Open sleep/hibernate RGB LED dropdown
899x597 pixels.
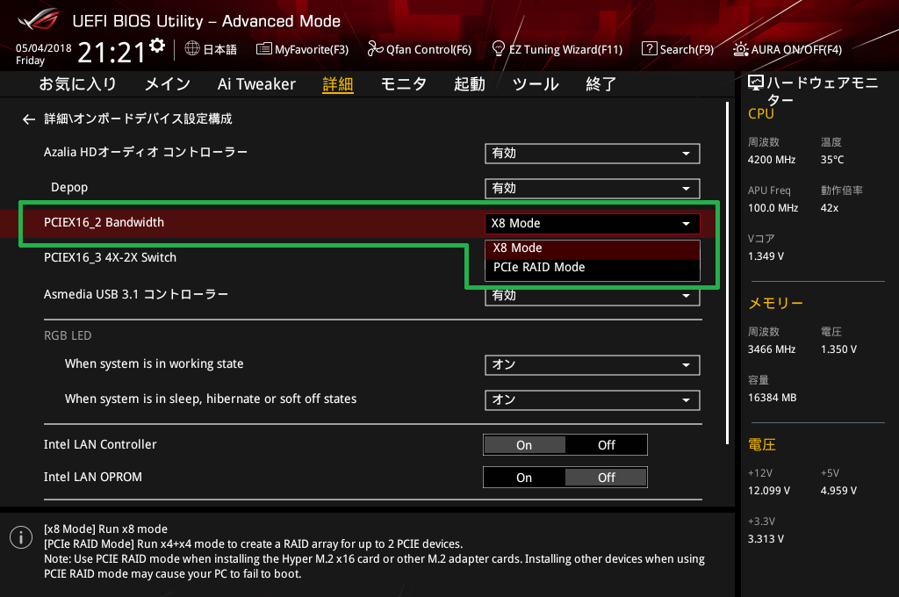(593, 400)
